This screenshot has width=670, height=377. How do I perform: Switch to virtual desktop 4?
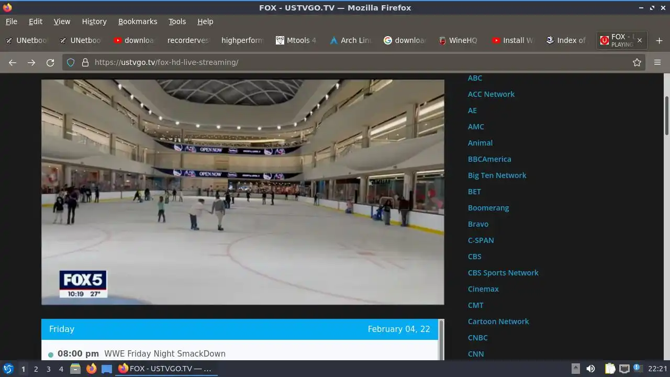(61, 369)
